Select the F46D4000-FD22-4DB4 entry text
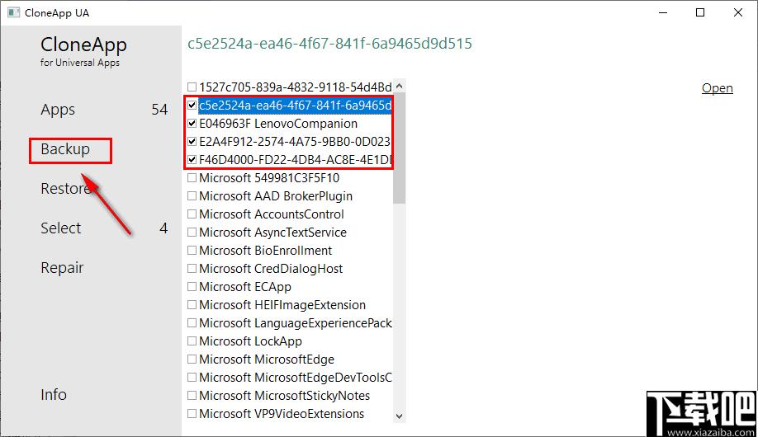Viewport: 758px width, 437px height. (295, 159)
